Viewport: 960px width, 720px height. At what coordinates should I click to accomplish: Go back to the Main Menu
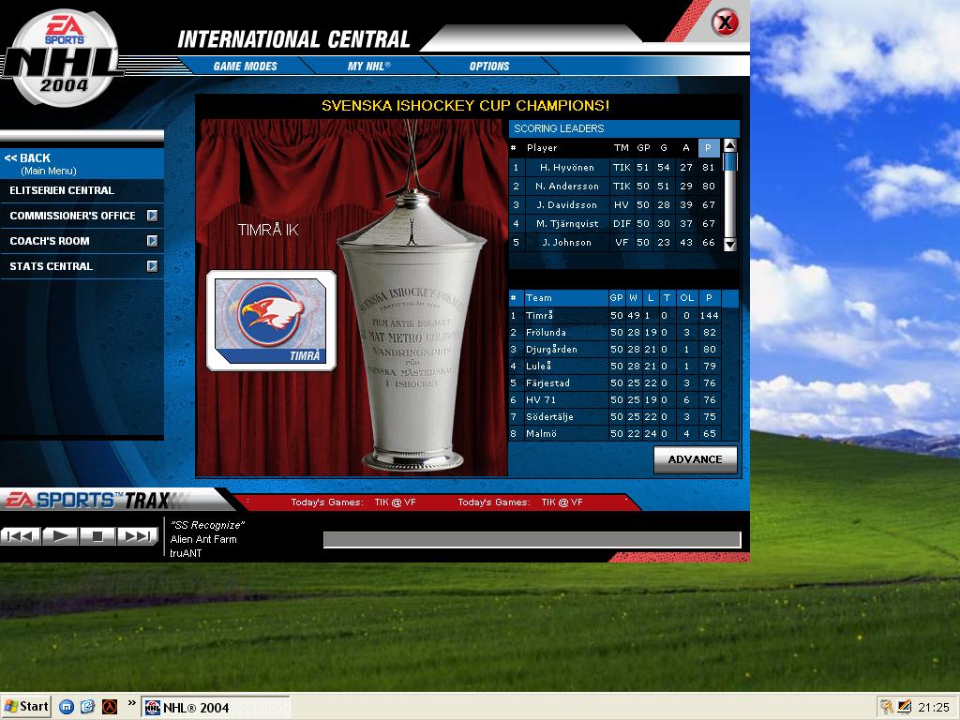coord(82,163)
